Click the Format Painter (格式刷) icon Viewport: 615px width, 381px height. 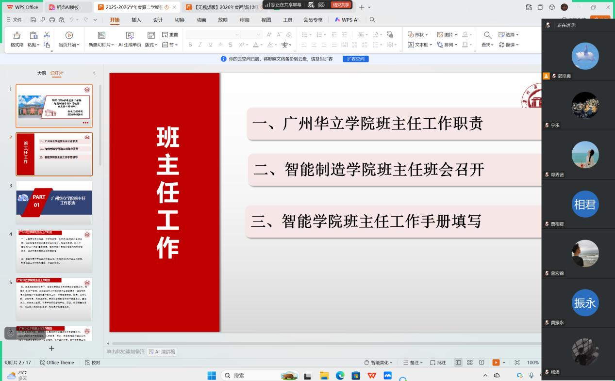(x=17, y=35)
